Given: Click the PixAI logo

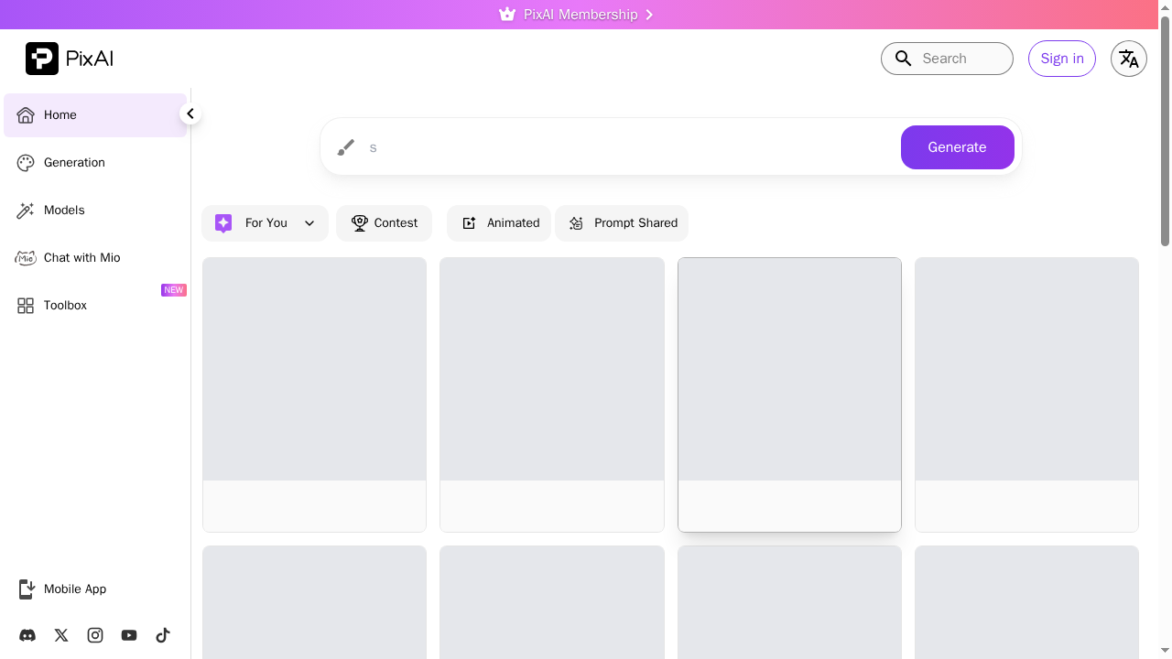Looking at the screenshot, I should (70, 59).
